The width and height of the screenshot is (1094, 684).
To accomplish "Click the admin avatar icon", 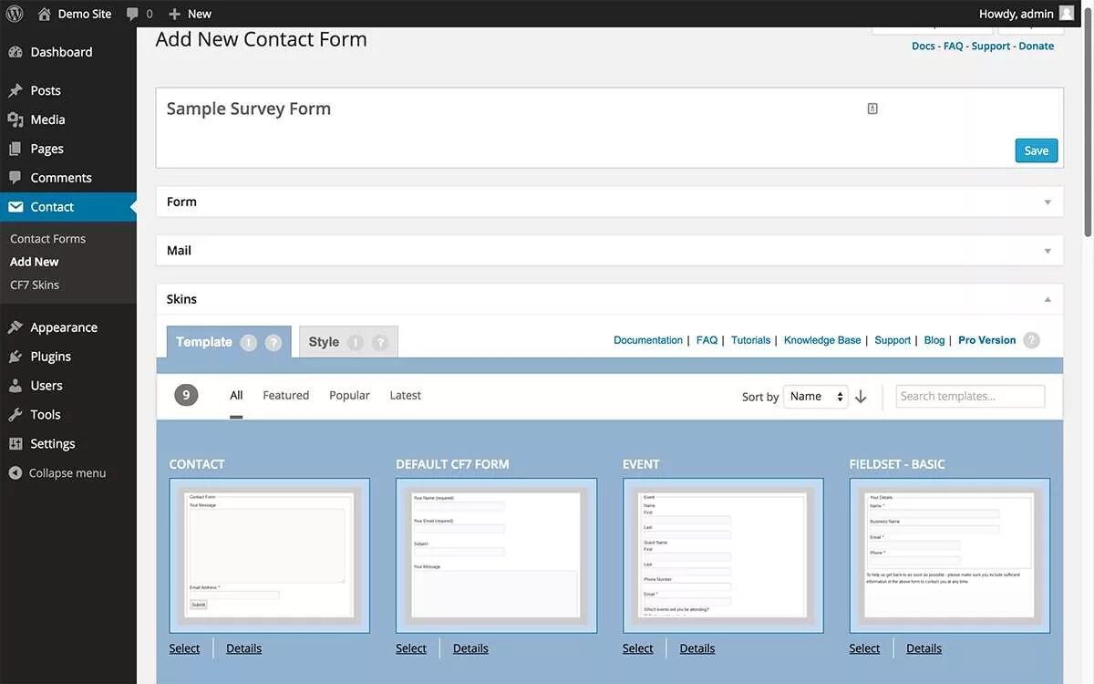I will pyautogui.click(x=1066, y=14).
